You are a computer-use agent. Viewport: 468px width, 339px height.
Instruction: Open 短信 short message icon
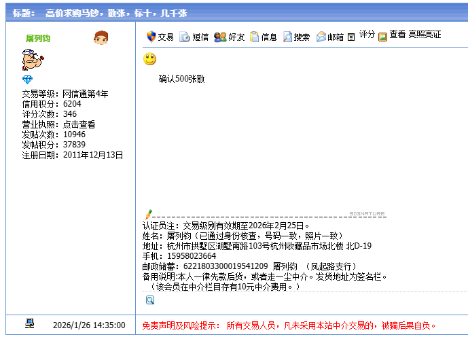point(184,37)
